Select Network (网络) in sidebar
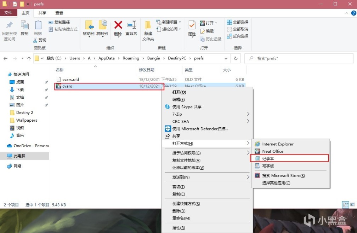The height and width of the screenshot is (233, 357). click(x=17, y=166)
